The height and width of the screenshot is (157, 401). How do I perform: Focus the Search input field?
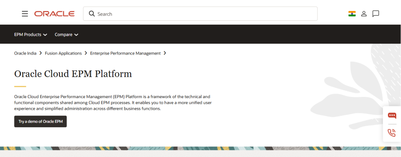[200, 14]
